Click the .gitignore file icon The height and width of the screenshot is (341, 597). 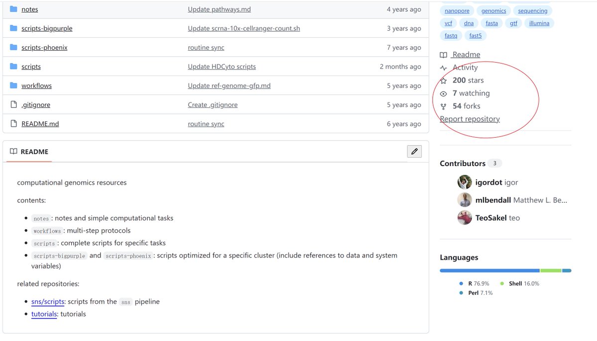[x=13, y=105]
